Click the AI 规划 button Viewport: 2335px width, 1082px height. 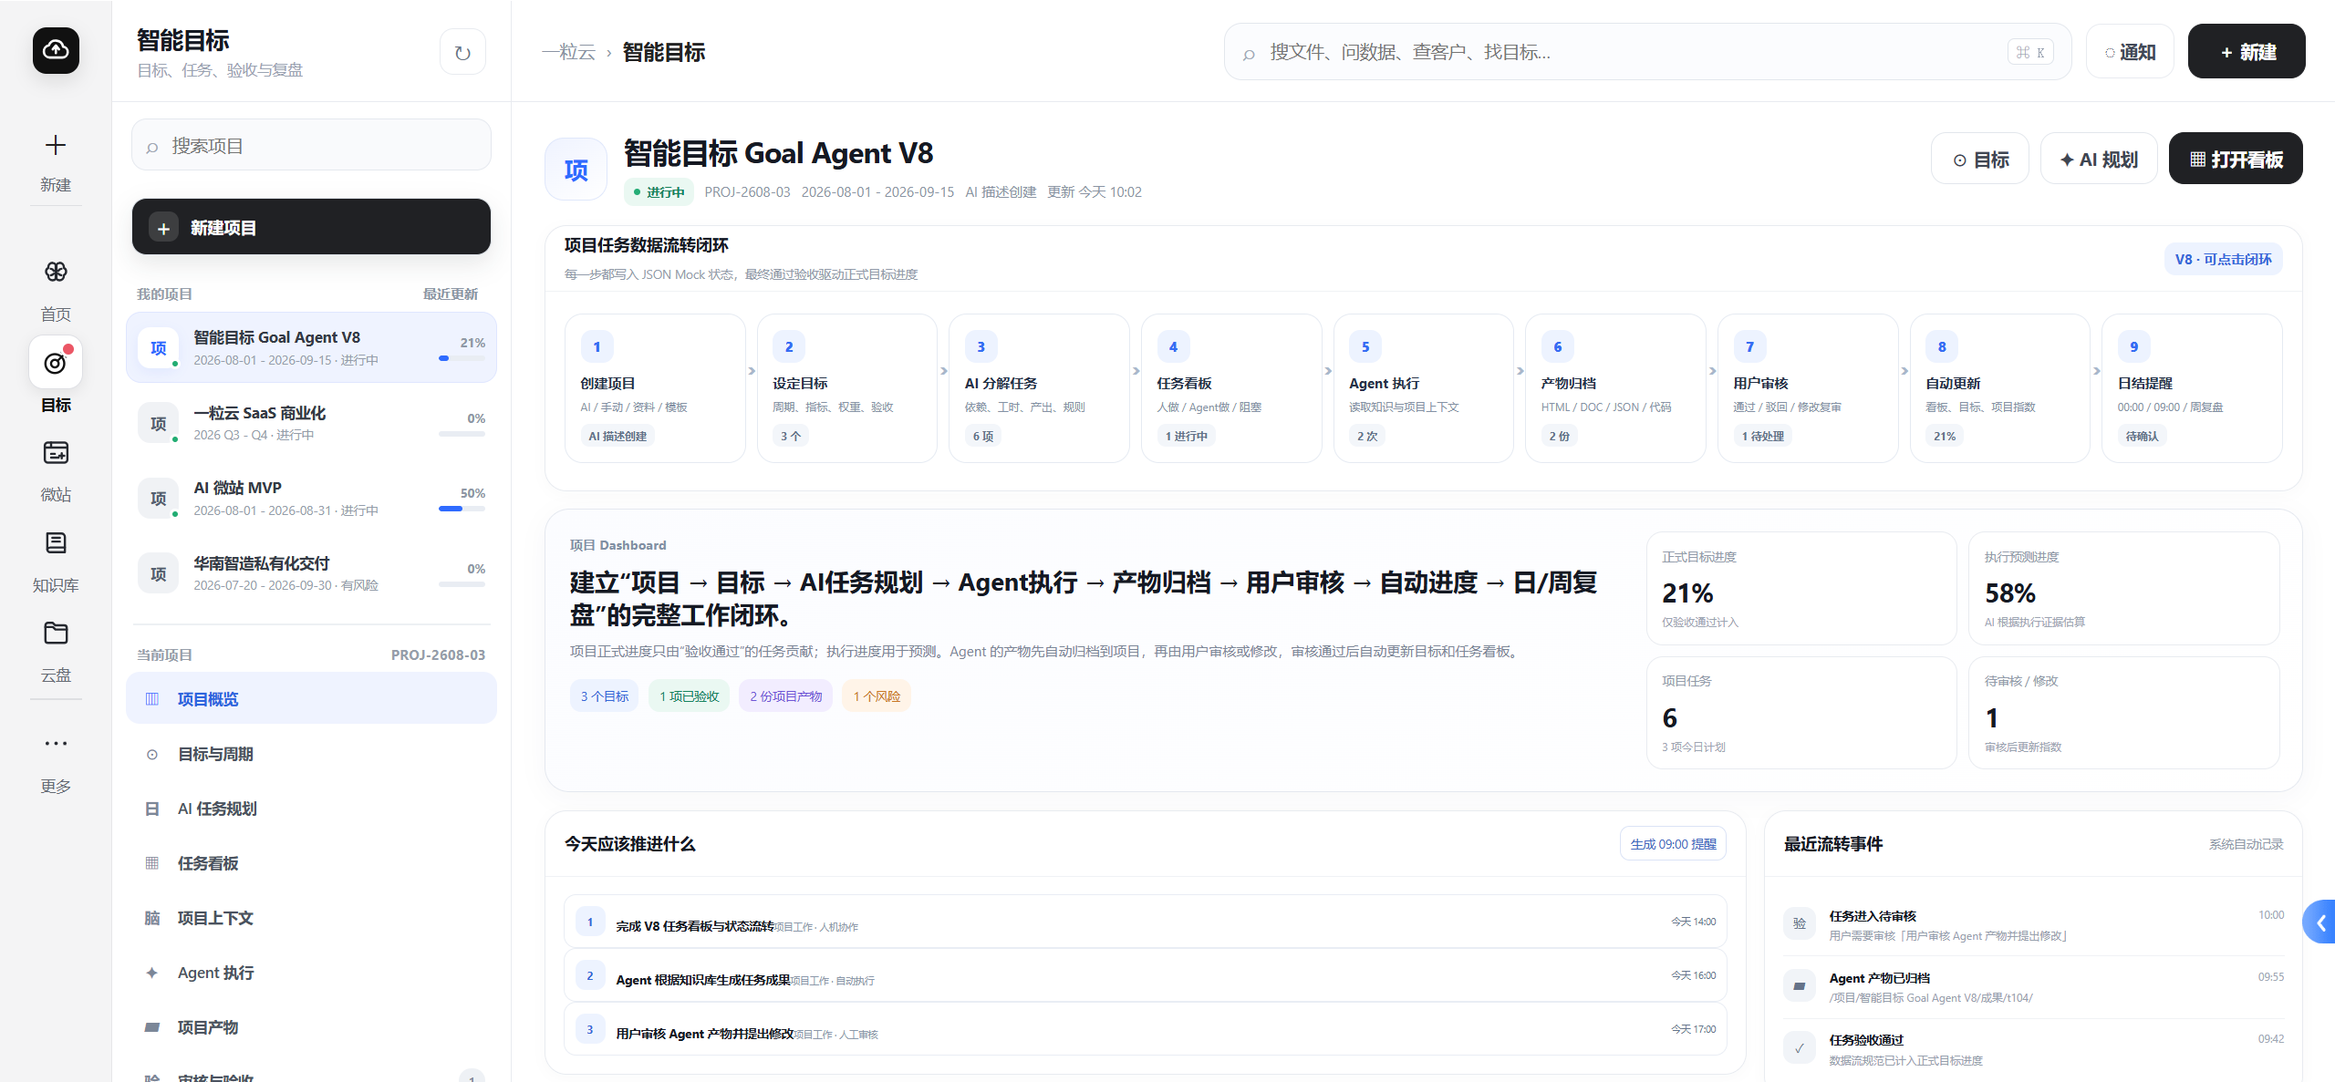point(2099,159)
